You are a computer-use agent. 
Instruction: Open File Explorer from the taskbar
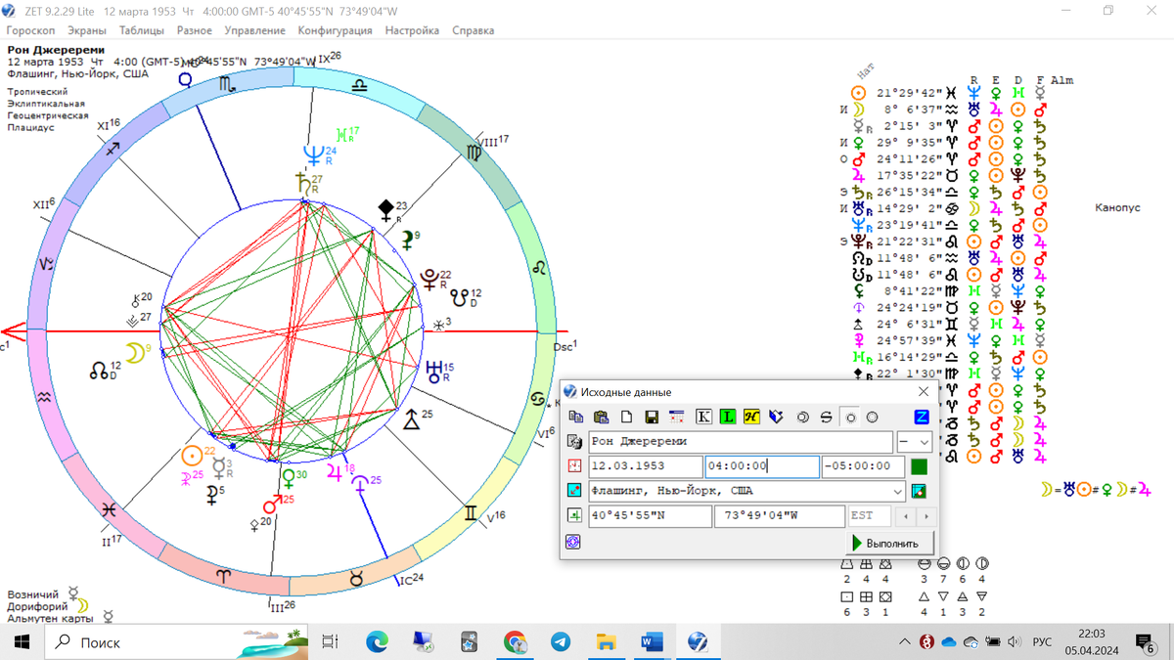pos(607,641)
